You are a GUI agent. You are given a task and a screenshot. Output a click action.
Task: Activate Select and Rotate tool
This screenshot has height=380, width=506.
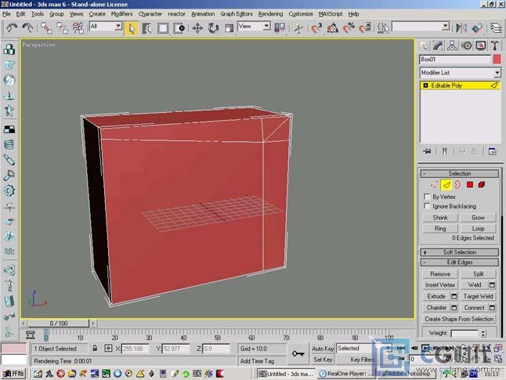pos(213,28)
